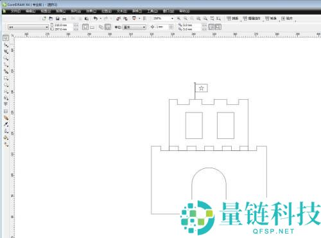Undo the last action

[x=96, y=19]
